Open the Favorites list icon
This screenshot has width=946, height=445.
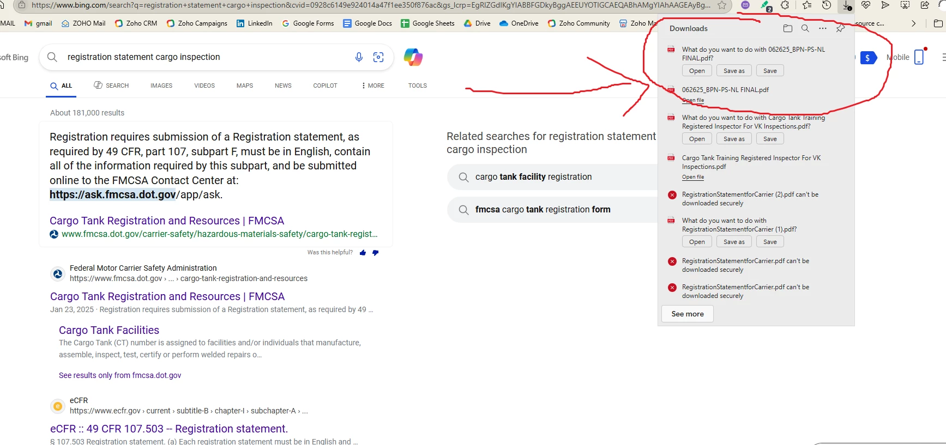point(807,5)
